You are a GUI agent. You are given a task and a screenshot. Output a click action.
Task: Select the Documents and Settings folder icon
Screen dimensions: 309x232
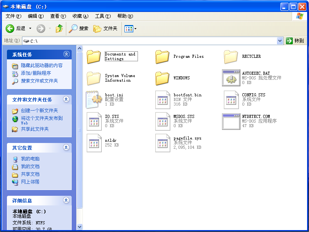click(93, 57)
